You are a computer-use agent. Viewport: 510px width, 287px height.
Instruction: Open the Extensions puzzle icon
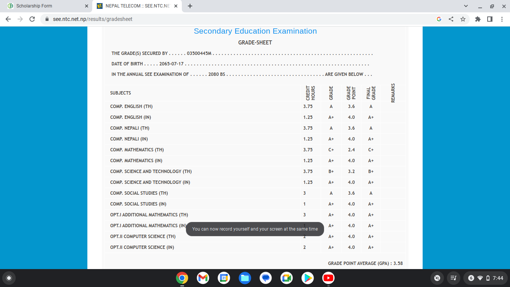coord(478,19)
